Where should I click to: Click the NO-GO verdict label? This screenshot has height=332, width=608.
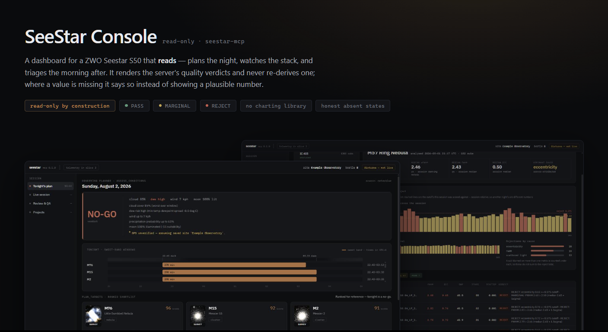pyautogui.click(x=102, y=214)
